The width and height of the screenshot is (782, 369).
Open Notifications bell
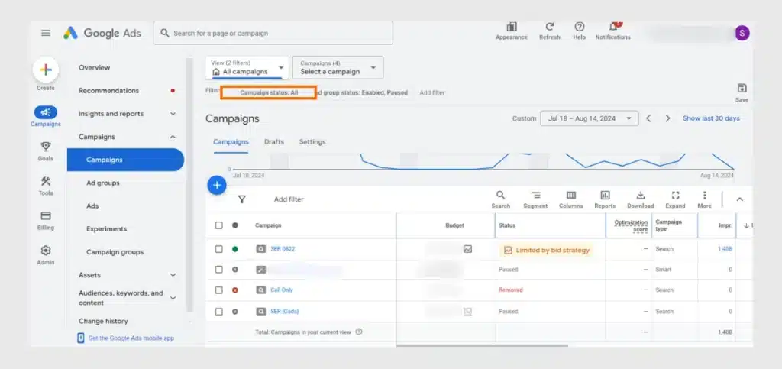[x=613, y=27]
